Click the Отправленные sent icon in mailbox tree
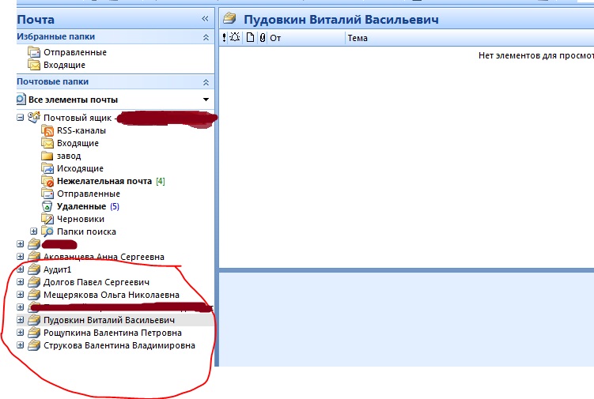This screenshot has width=594, height=399. (47, 194)
